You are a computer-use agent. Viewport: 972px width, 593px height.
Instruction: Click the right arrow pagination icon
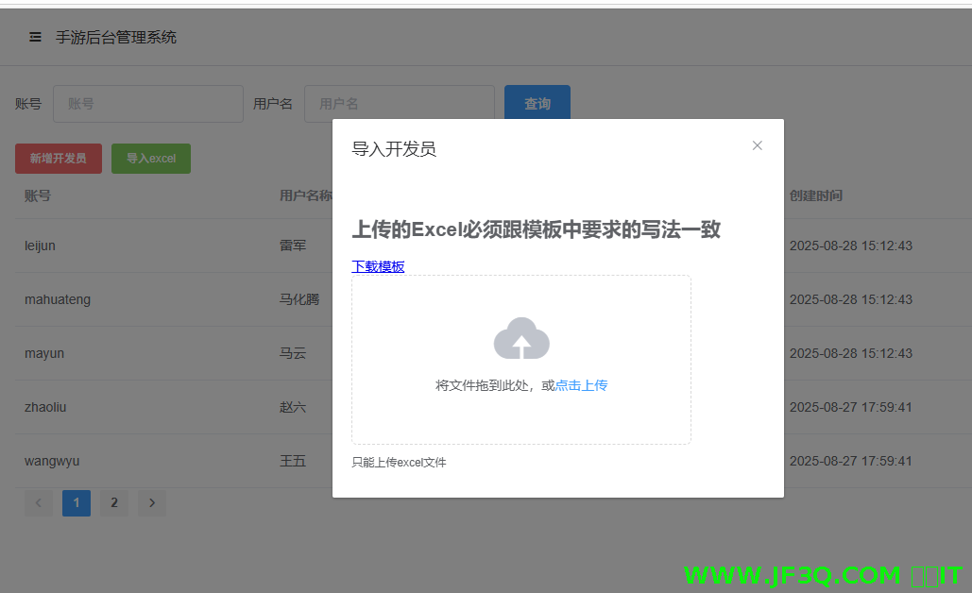pos(151,502)
